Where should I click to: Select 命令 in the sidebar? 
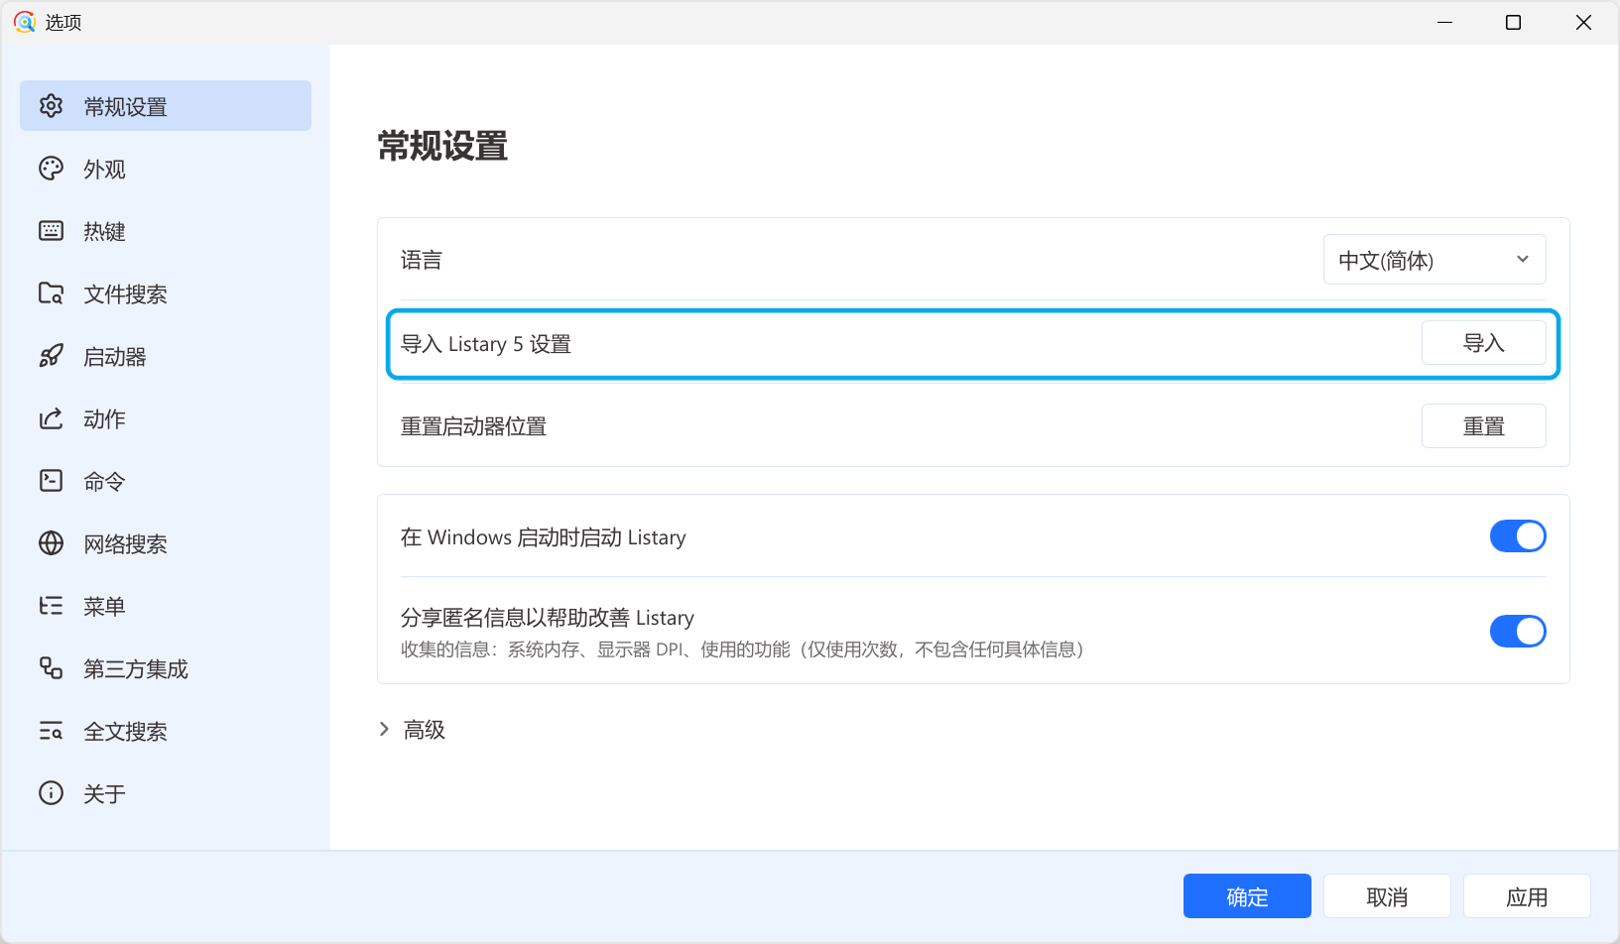coord(166,481)
